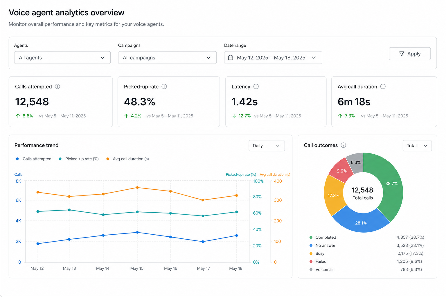This screenshot has width=446, height=297.
Task: Open the Total dropdown in Call outcomes
Action: click(x=417, y=146)
